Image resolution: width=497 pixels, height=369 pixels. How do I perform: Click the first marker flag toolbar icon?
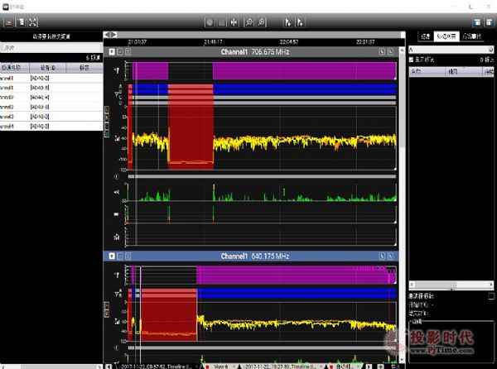click(x=287, y=23)
